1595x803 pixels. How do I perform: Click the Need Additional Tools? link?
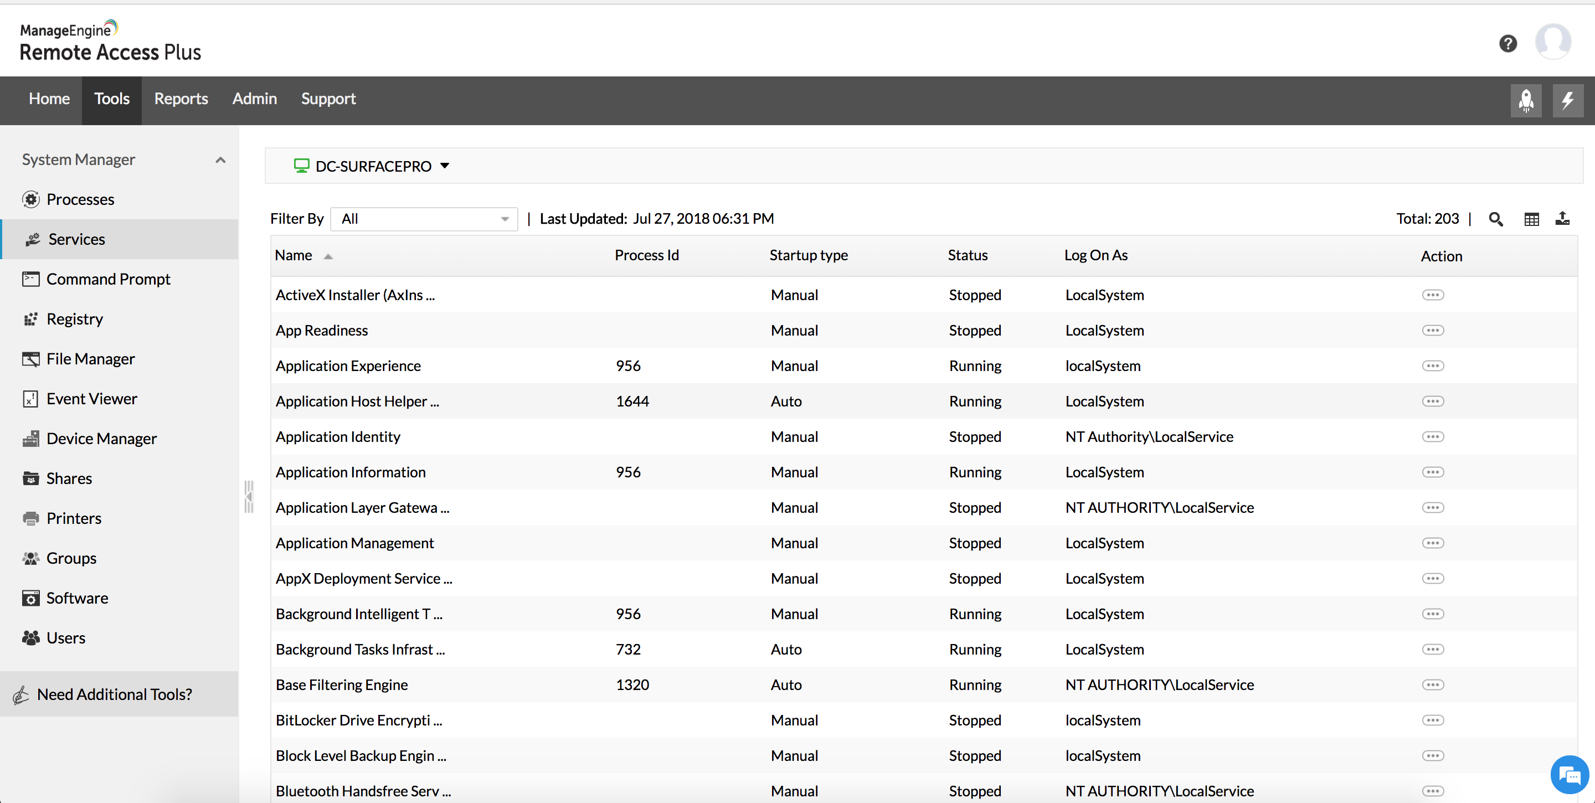point(115,694)
